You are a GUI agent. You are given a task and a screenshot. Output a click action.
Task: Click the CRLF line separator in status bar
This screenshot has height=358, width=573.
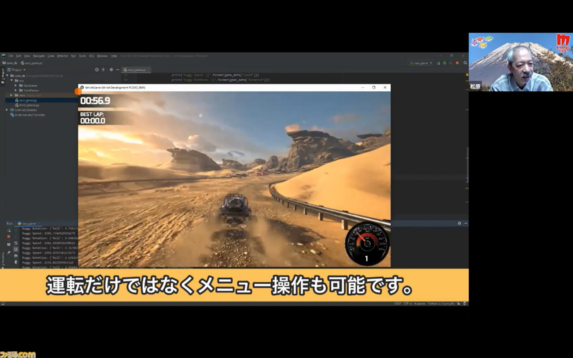click(398, 303)
